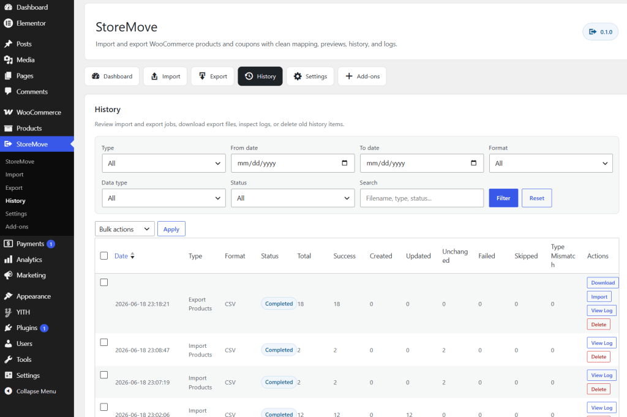Viewport: 627px width, 417px height.
Task: View Log for the 23:18:21 export
Action: 602,310
